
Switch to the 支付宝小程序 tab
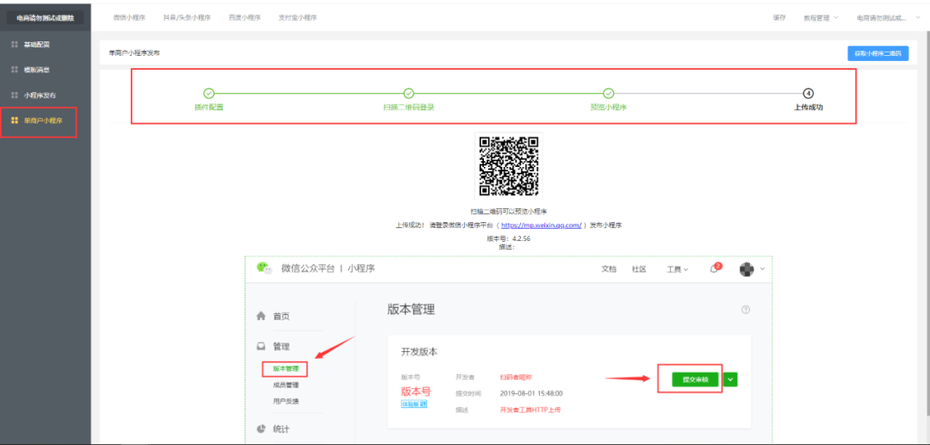coord(298,18)
